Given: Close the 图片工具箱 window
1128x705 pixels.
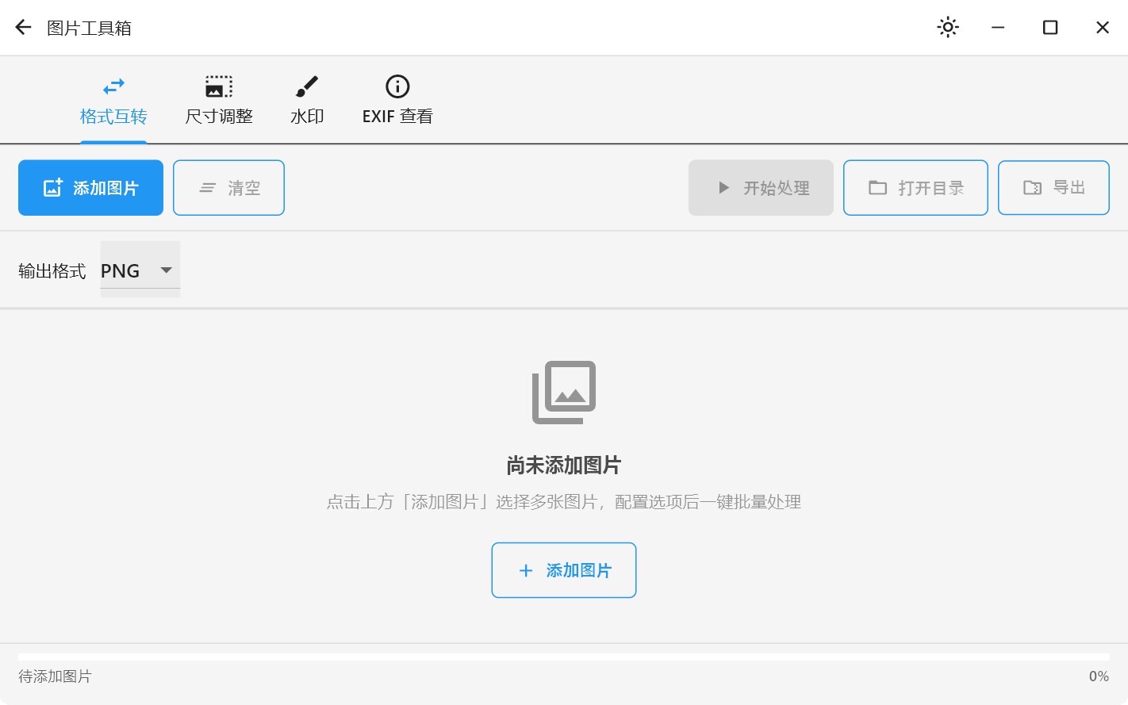Looking at the screenshot, I should (1103, 28).
